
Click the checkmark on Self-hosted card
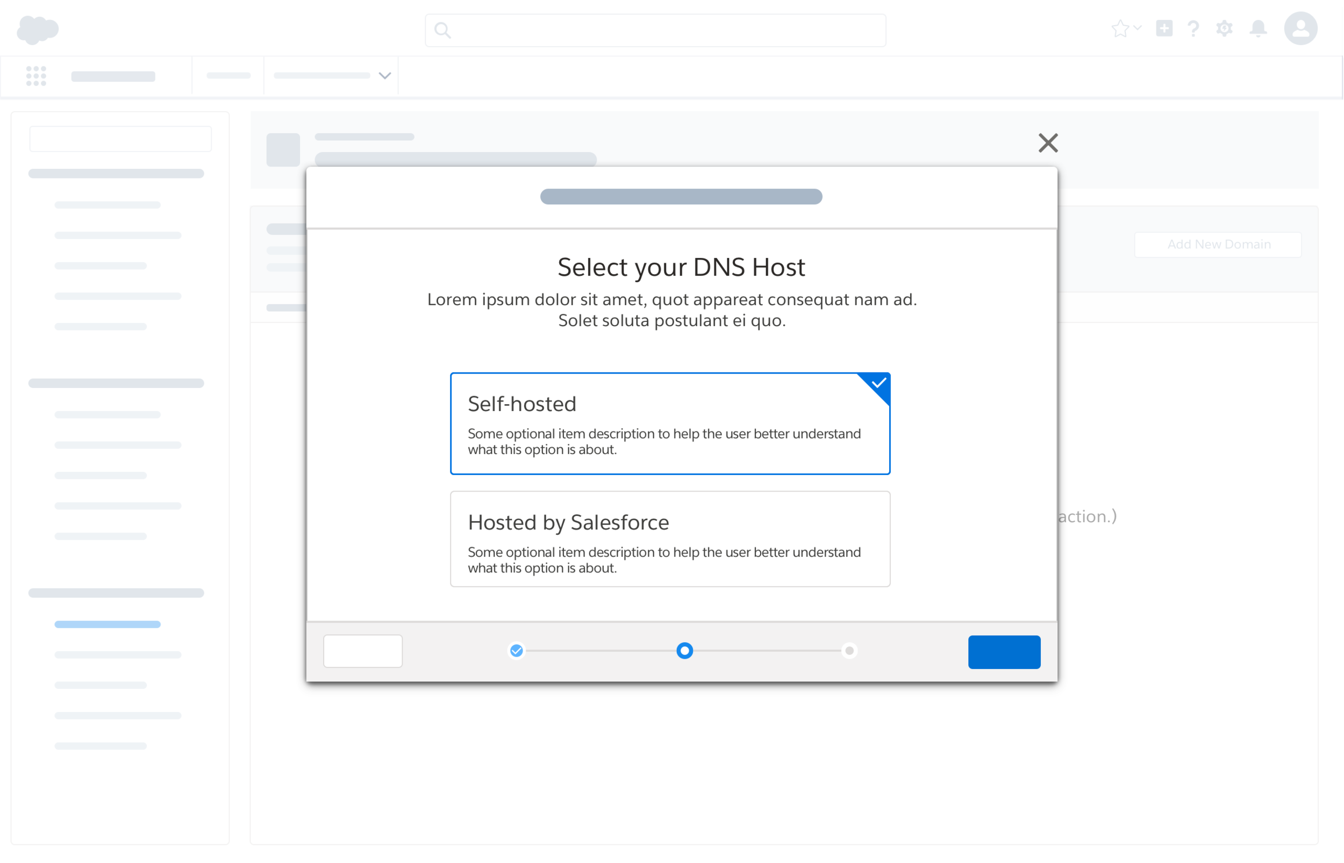878,383
